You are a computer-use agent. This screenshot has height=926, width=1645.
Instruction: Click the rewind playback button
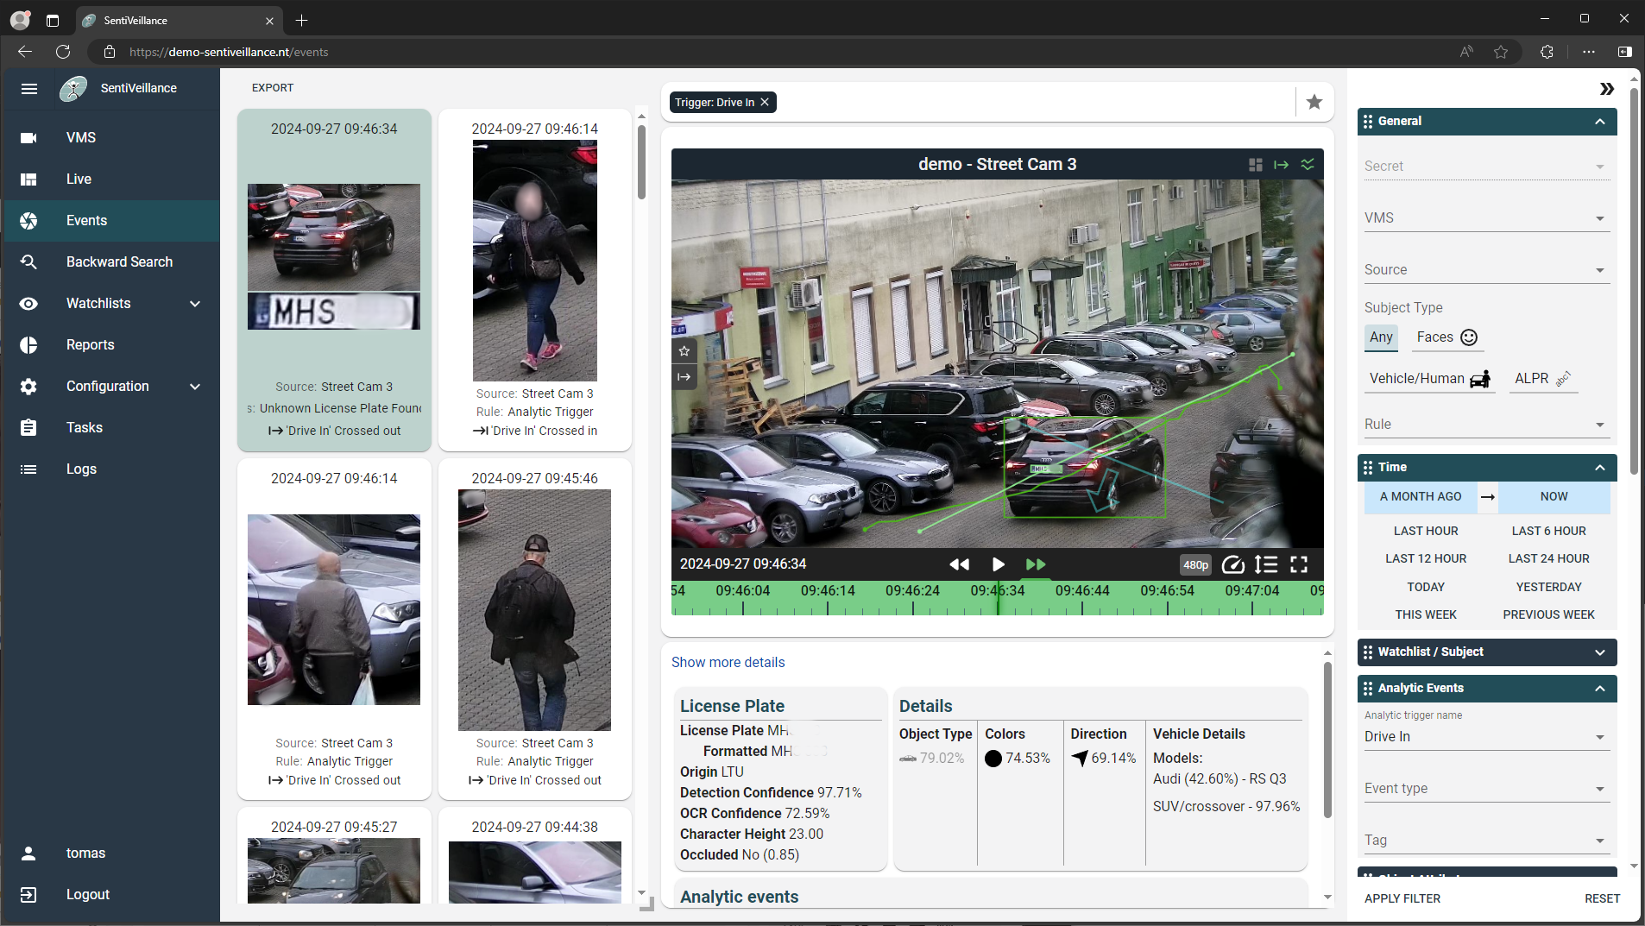point(959,564)
